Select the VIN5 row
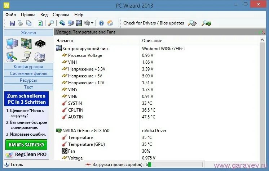 [156, 90]
